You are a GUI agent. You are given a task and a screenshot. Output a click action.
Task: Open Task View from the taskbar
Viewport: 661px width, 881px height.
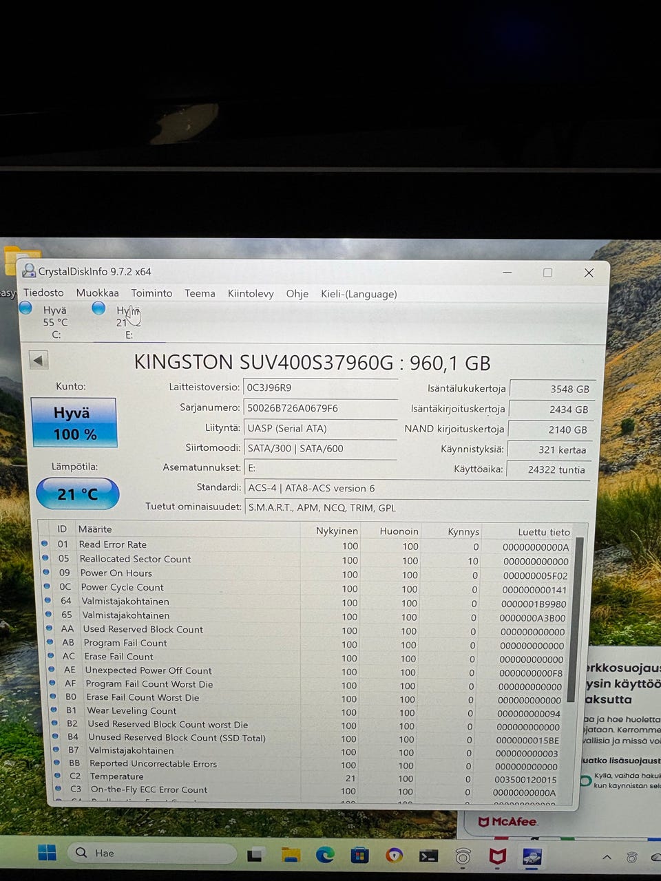pos(255,855)
